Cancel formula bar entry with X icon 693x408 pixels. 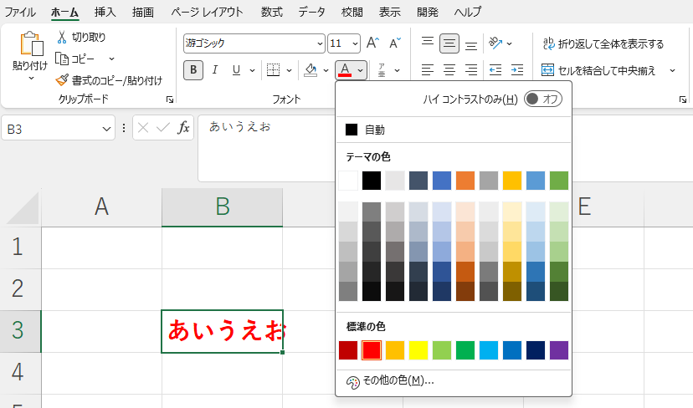tap(143, 128)
